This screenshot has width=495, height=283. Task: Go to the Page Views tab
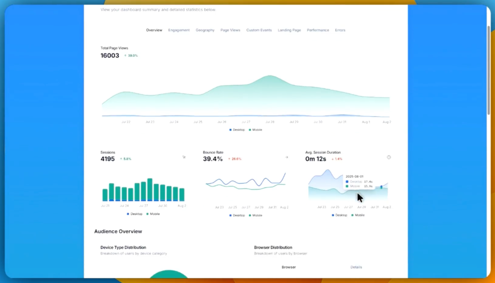pos(230,30)
